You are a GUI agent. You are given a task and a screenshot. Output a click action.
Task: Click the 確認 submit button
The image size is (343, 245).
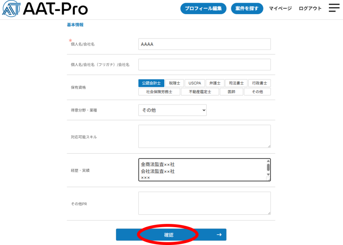[x=169, y=235]
